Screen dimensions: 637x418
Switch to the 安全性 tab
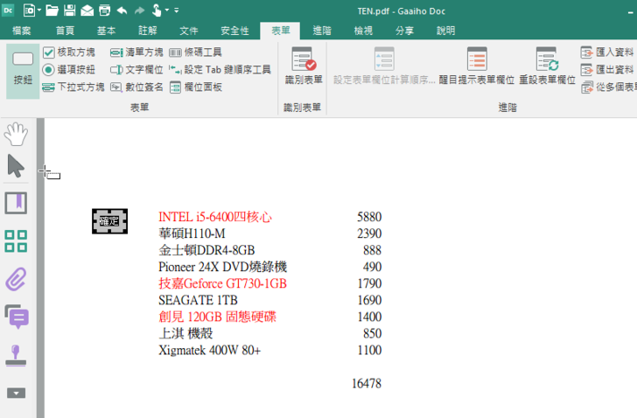[x=234, y=31]
